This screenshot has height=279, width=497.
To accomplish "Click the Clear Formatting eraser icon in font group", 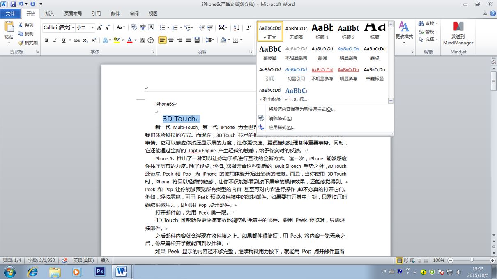I will click(134, 27).
